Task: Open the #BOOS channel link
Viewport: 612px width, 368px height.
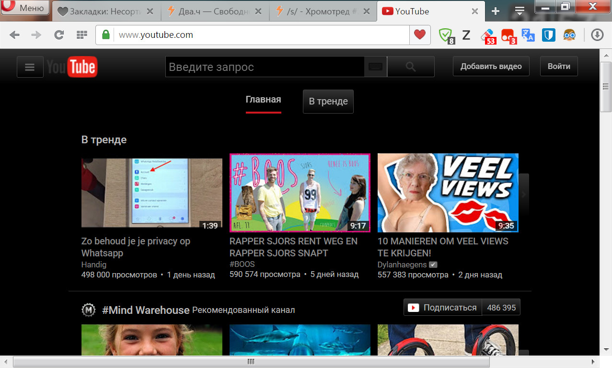Action: (242, 264)
